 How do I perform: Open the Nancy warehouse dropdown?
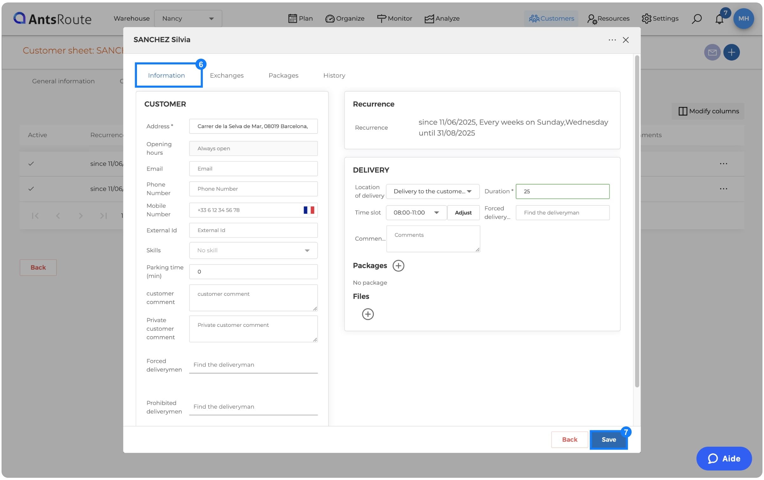click(188, 18)
